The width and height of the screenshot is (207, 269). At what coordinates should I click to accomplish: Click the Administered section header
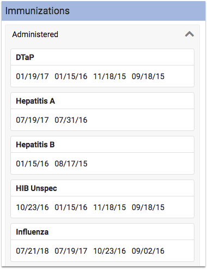(x=102, y=34)
